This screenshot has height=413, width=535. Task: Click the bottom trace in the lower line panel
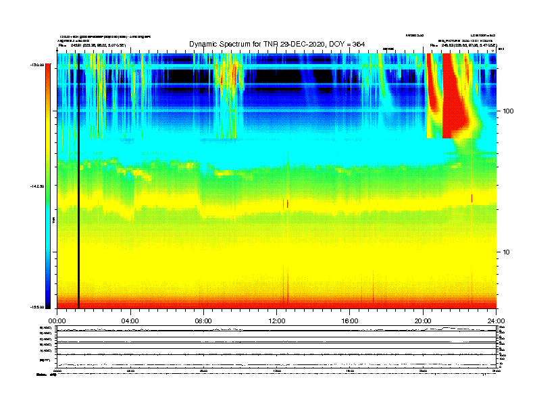point(276,364)
